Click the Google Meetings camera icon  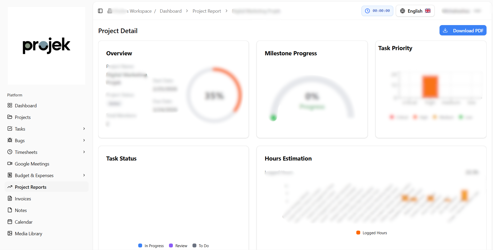click(10, 164)
